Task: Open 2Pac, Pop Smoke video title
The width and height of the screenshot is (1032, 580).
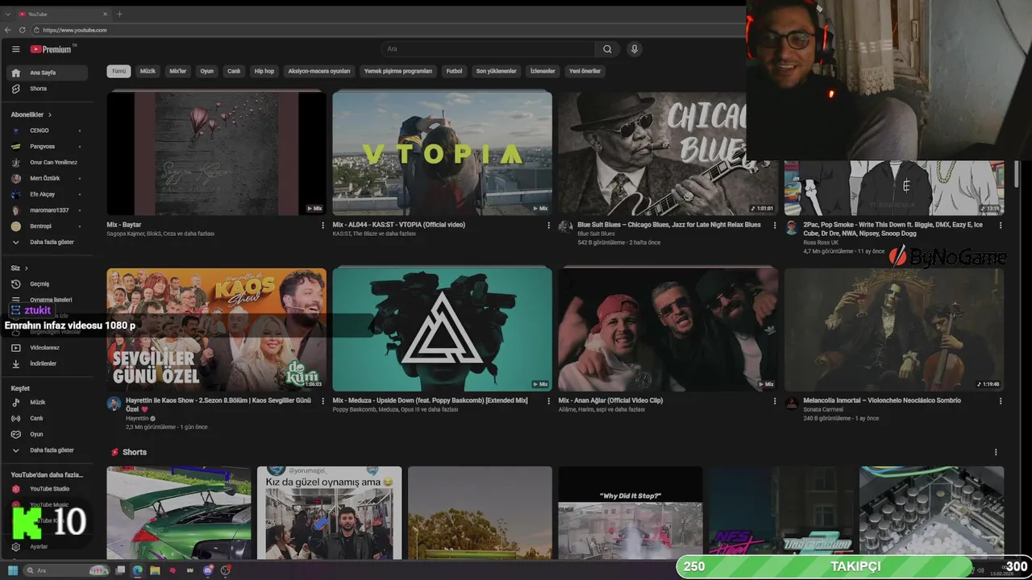Action: tap(893, 229)
